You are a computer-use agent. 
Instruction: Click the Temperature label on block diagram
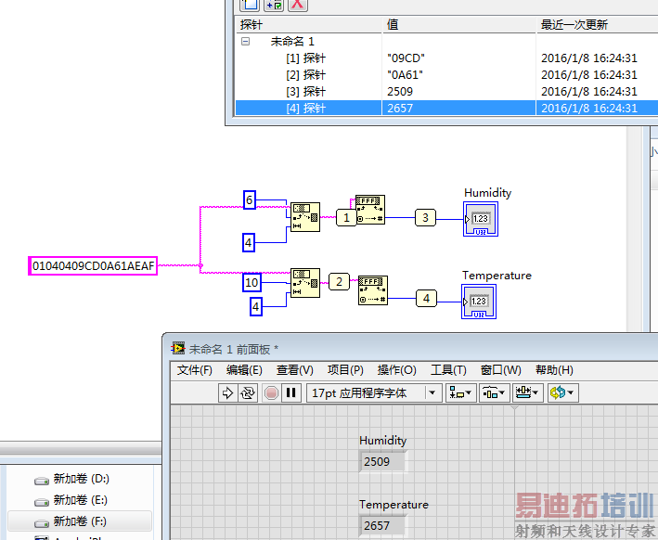pyautogui.click(x=497, y=276)
